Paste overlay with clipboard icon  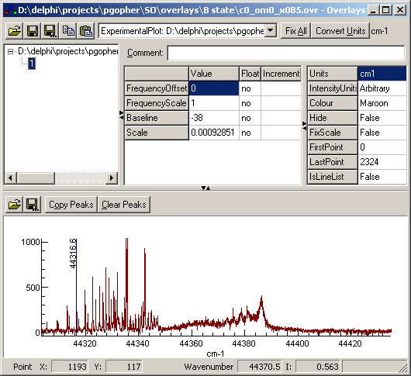tap(86, 31)
